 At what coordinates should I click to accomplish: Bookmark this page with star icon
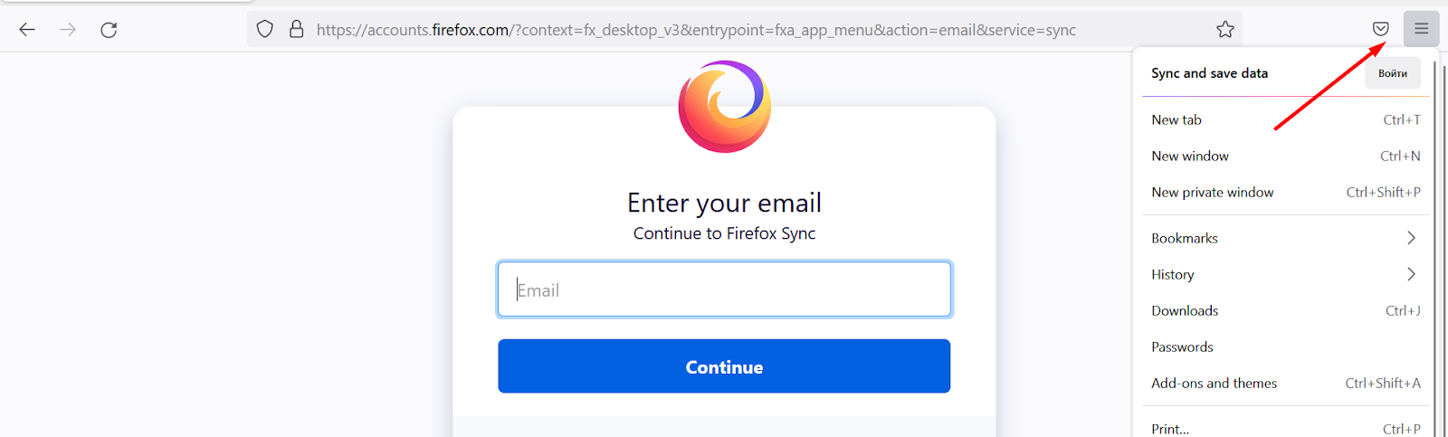click(1225, 30)
